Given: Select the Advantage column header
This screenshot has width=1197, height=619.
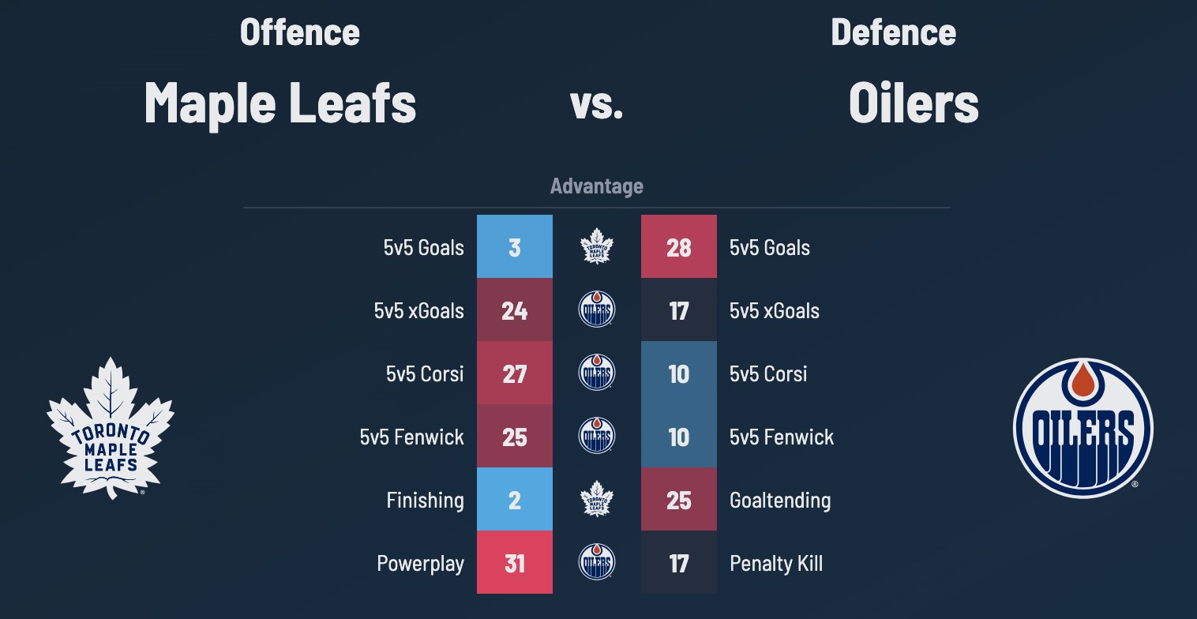Looking at the screenshot, I should click(597, 186).
